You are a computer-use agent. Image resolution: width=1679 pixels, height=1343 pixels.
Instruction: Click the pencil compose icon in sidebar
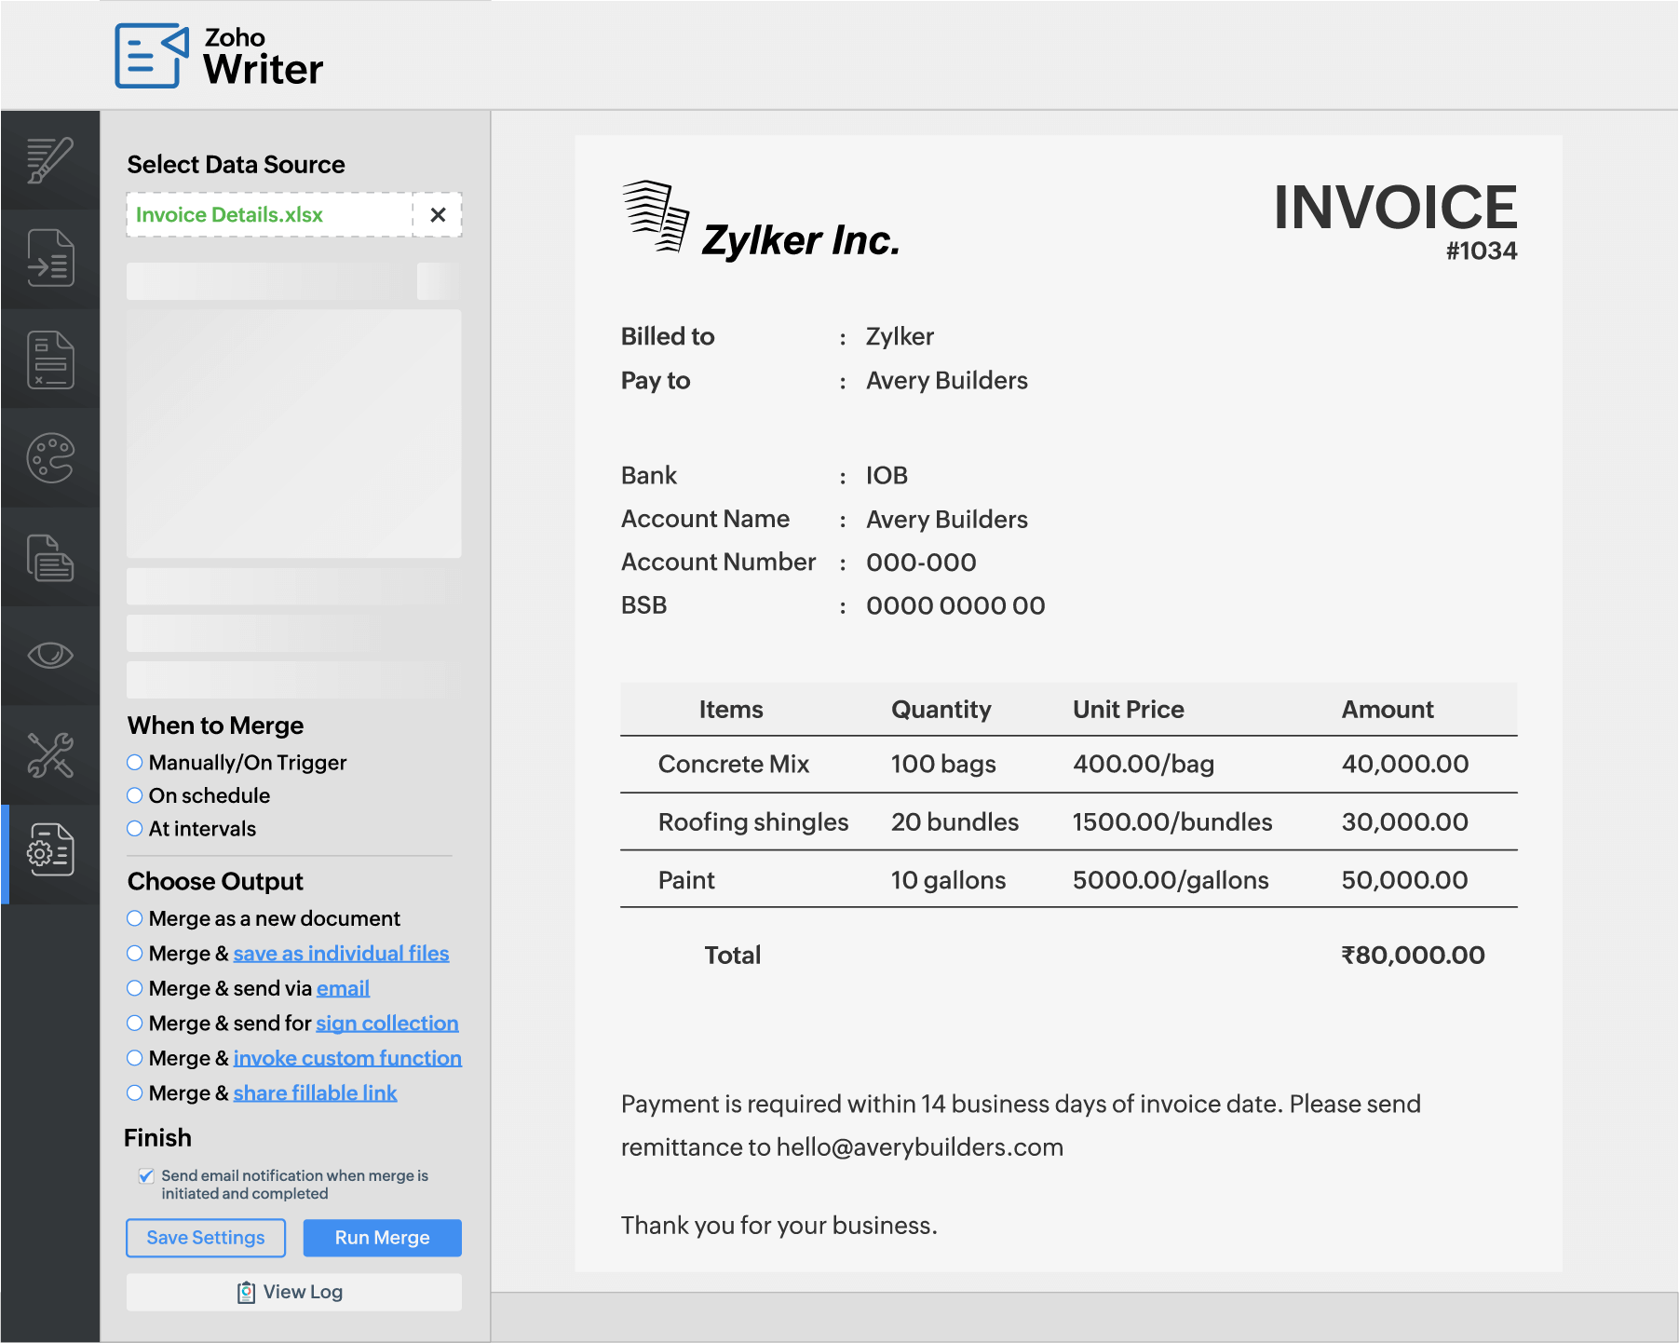point(50,160)
